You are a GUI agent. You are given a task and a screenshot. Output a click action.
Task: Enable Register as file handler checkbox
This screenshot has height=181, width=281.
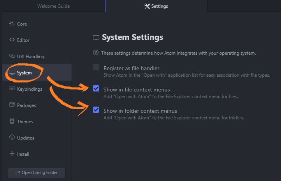click(96, 67)
